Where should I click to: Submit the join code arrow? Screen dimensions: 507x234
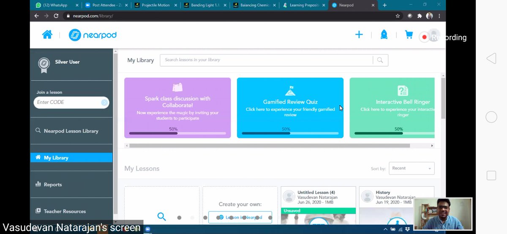pyautogui.click(x=104, y=102)
